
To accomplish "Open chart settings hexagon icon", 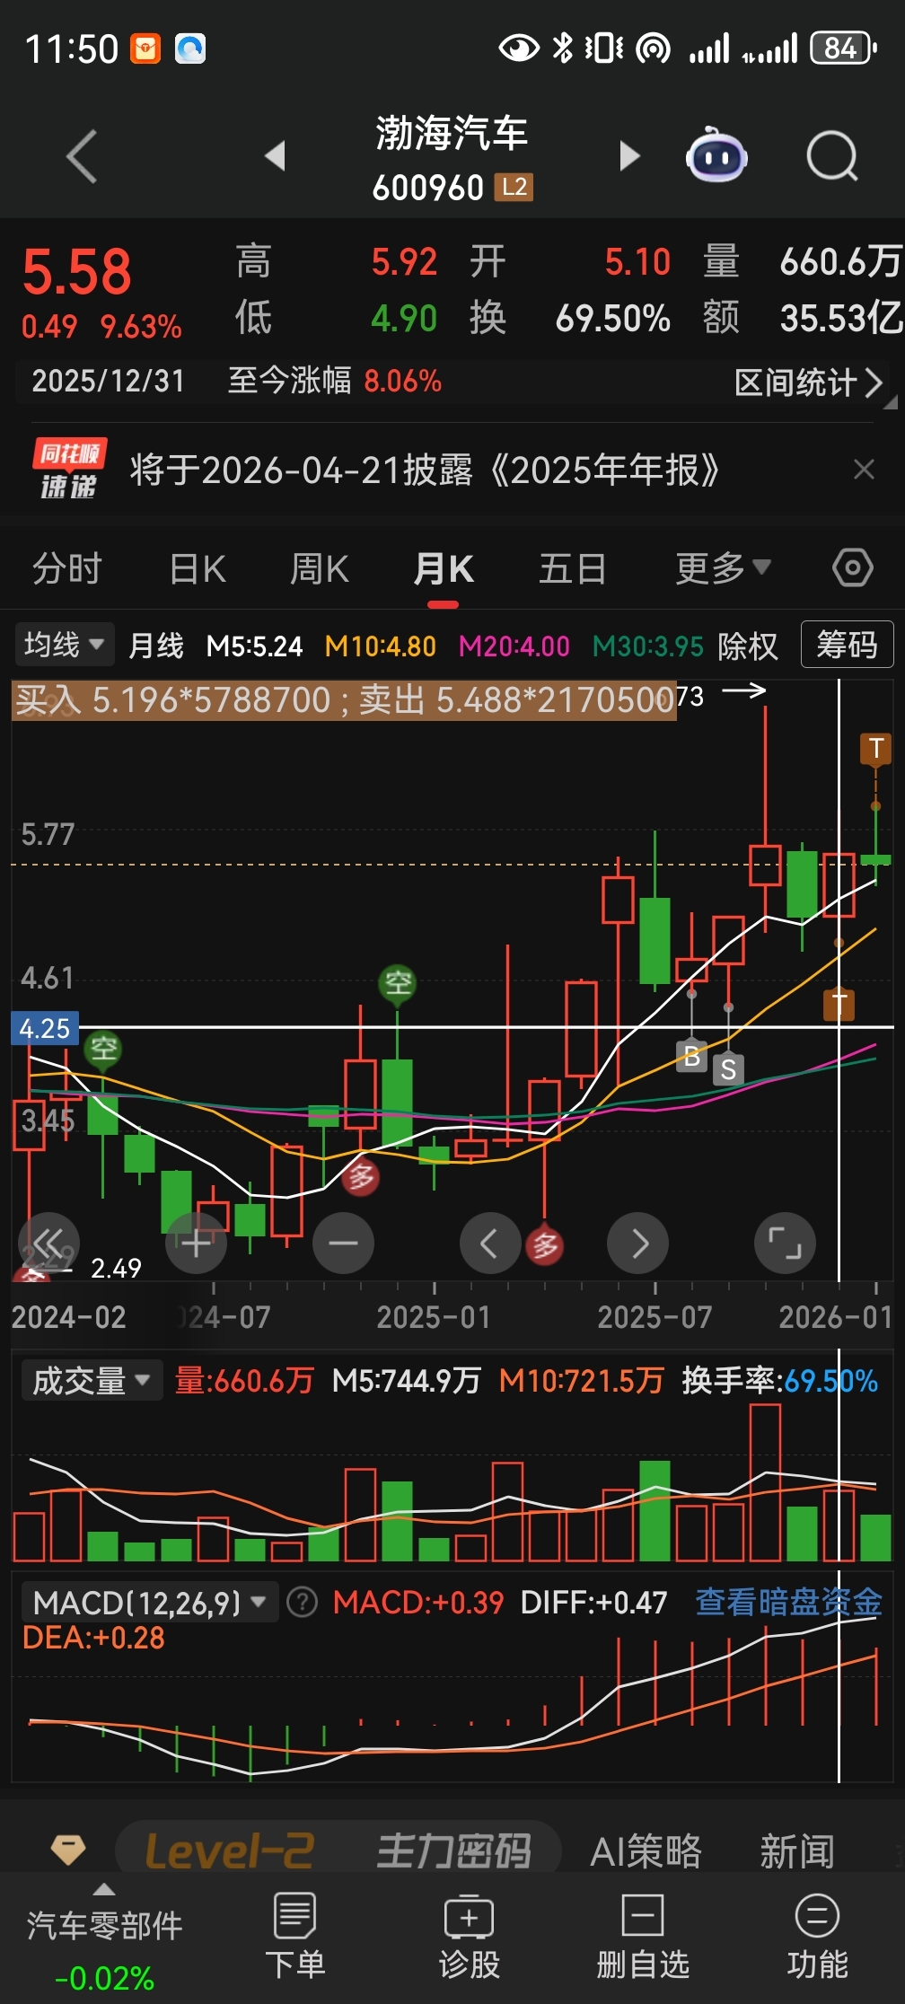I will pyautogui.click(x=852, y=567).
